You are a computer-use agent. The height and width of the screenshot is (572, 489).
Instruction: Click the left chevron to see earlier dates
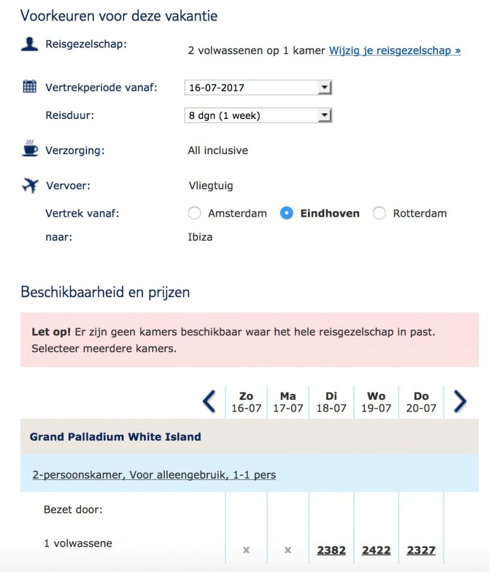(210, 401)
